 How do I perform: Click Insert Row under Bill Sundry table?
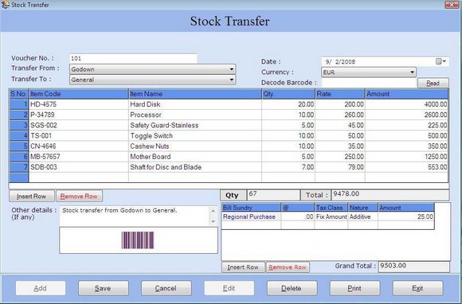pyautogui.click(x=243, y=267)
